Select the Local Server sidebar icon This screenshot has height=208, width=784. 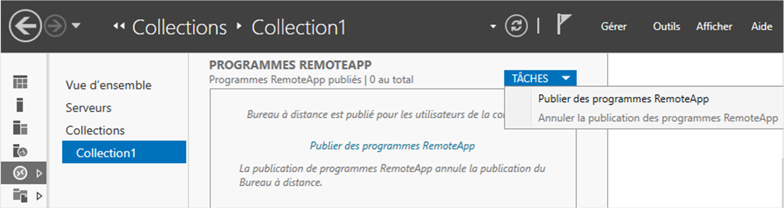(x=20, y=105)
